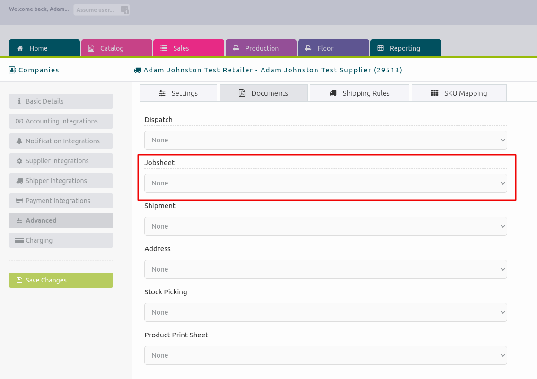Select the Documents tab

264,93
